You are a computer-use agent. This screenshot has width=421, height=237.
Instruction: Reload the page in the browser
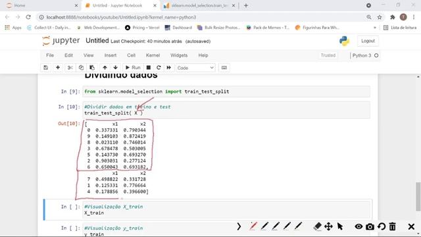point(28,17)
